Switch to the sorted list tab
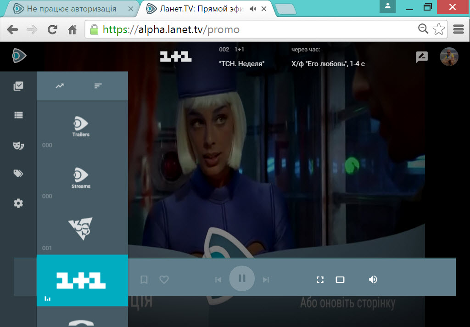The height and width of the screenshot is (327, 470). (x=98, y=86)
